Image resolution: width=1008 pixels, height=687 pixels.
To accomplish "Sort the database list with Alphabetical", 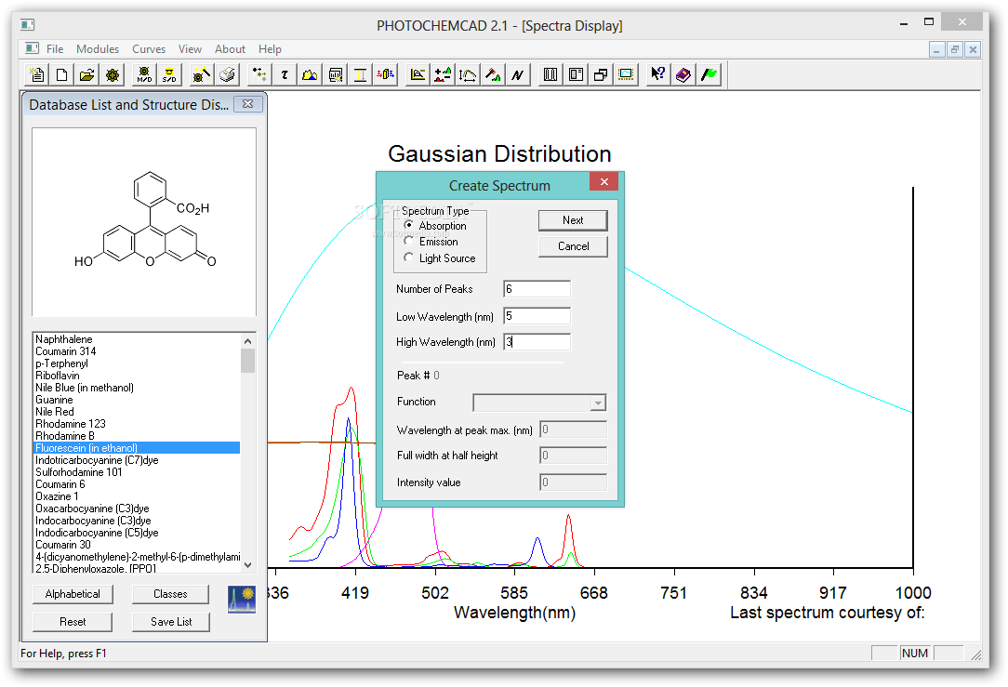I will click(73, 594).
